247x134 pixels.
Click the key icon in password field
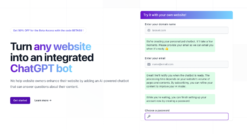(x=149, y=116)
